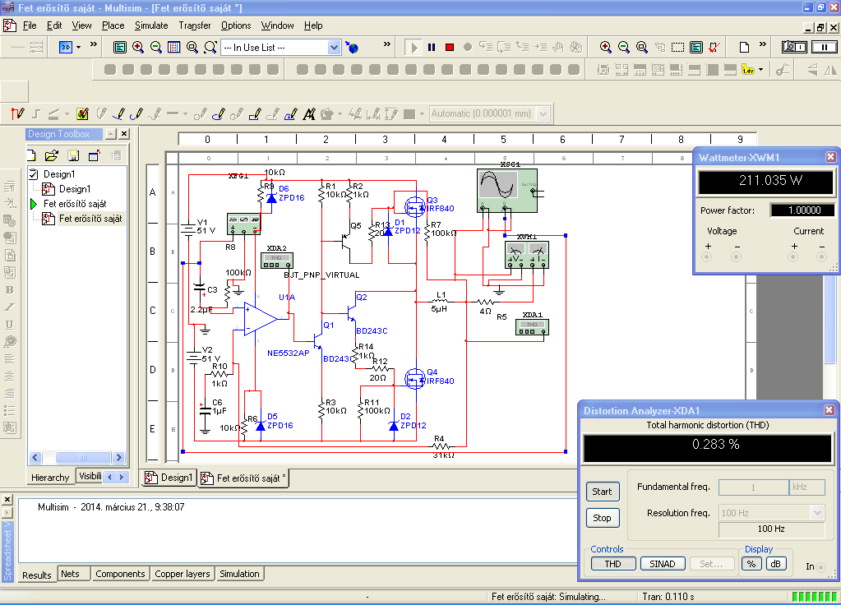Stop the simulation with the red square
This screenshot has width=841, height=605.
450,48
